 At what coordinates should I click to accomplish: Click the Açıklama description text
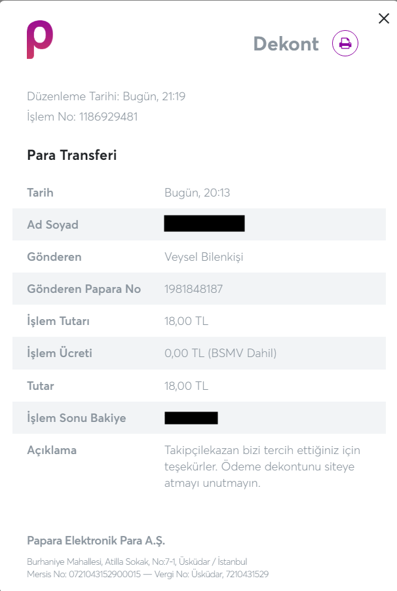(263, 467)
